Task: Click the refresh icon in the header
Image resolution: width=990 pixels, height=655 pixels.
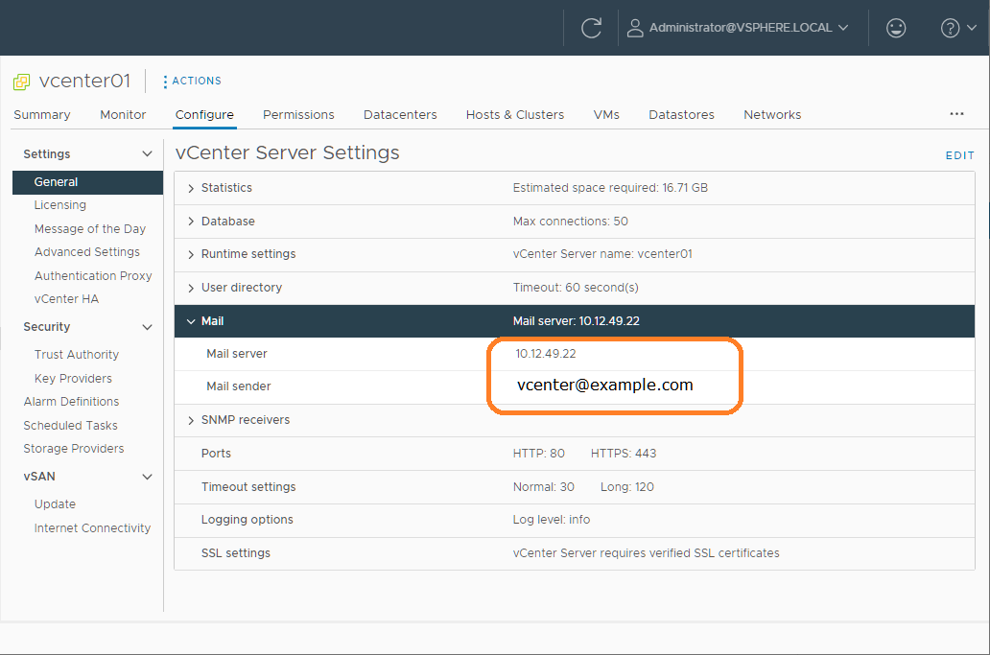Action: [591, 28]
